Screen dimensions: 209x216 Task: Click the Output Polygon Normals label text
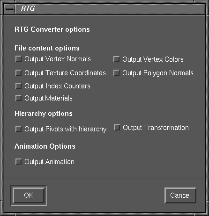coord(158,73)
